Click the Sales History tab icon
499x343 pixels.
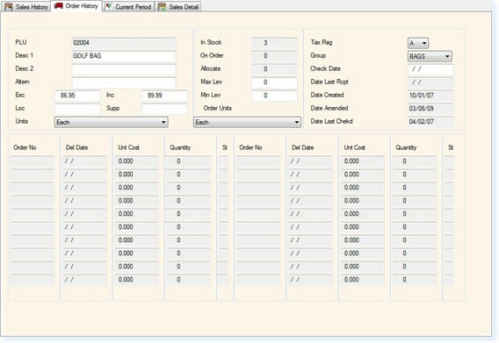click(x=9, y=7)
